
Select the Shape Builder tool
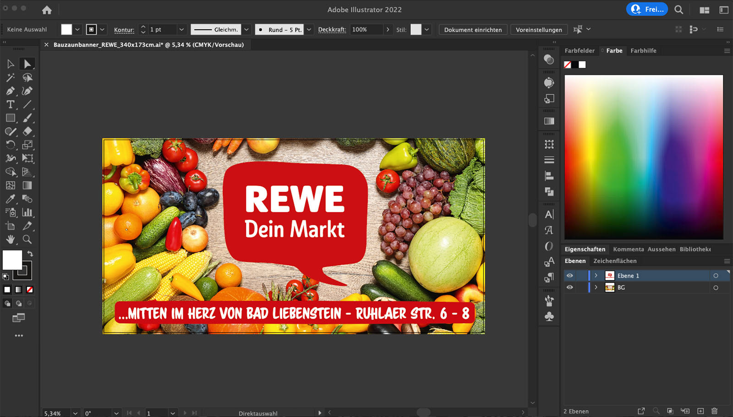click(11, 172)
